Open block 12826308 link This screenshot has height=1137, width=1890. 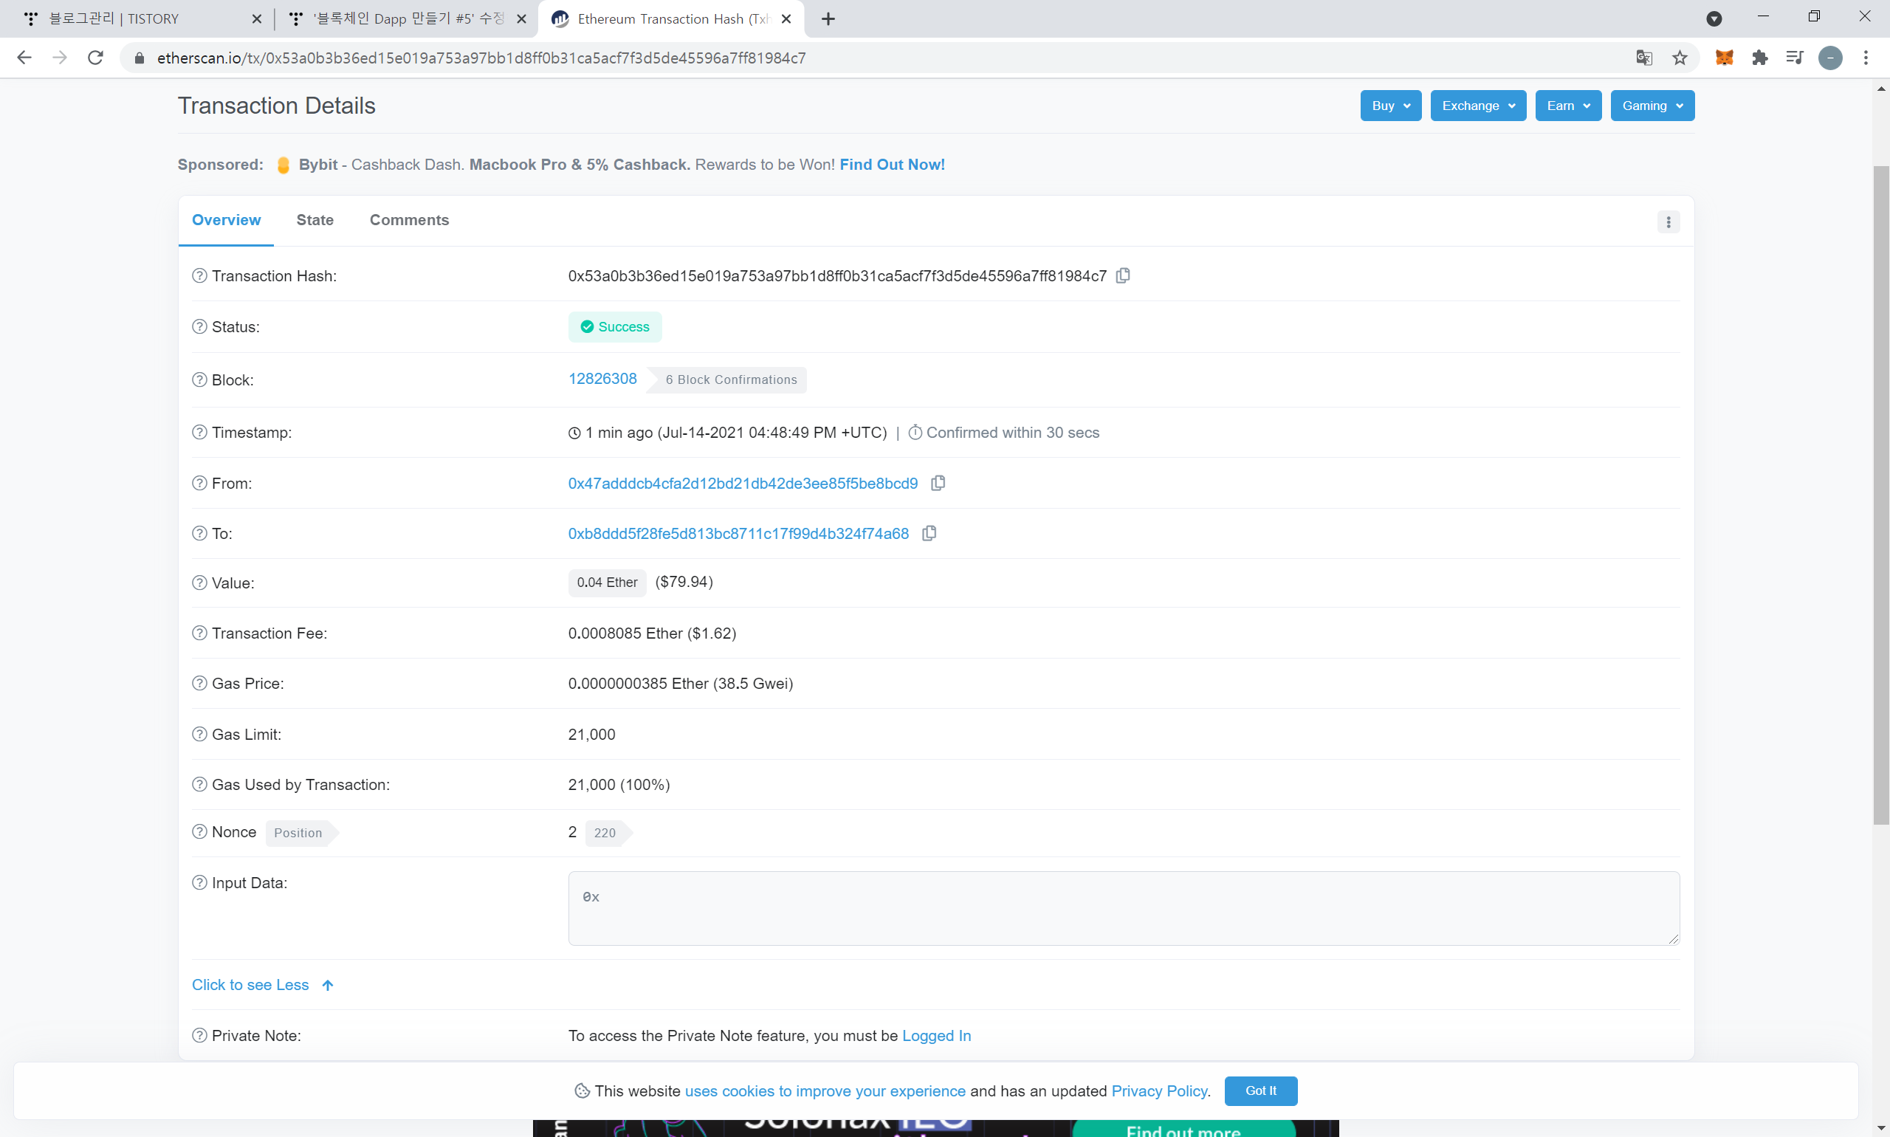(x=602, y=379)
